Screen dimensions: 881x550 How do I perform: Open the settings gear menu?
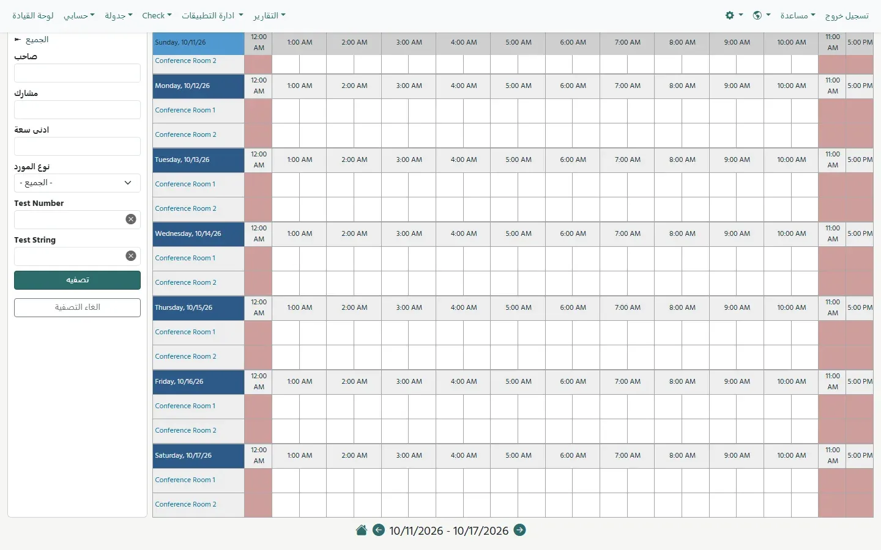(734, 15)
